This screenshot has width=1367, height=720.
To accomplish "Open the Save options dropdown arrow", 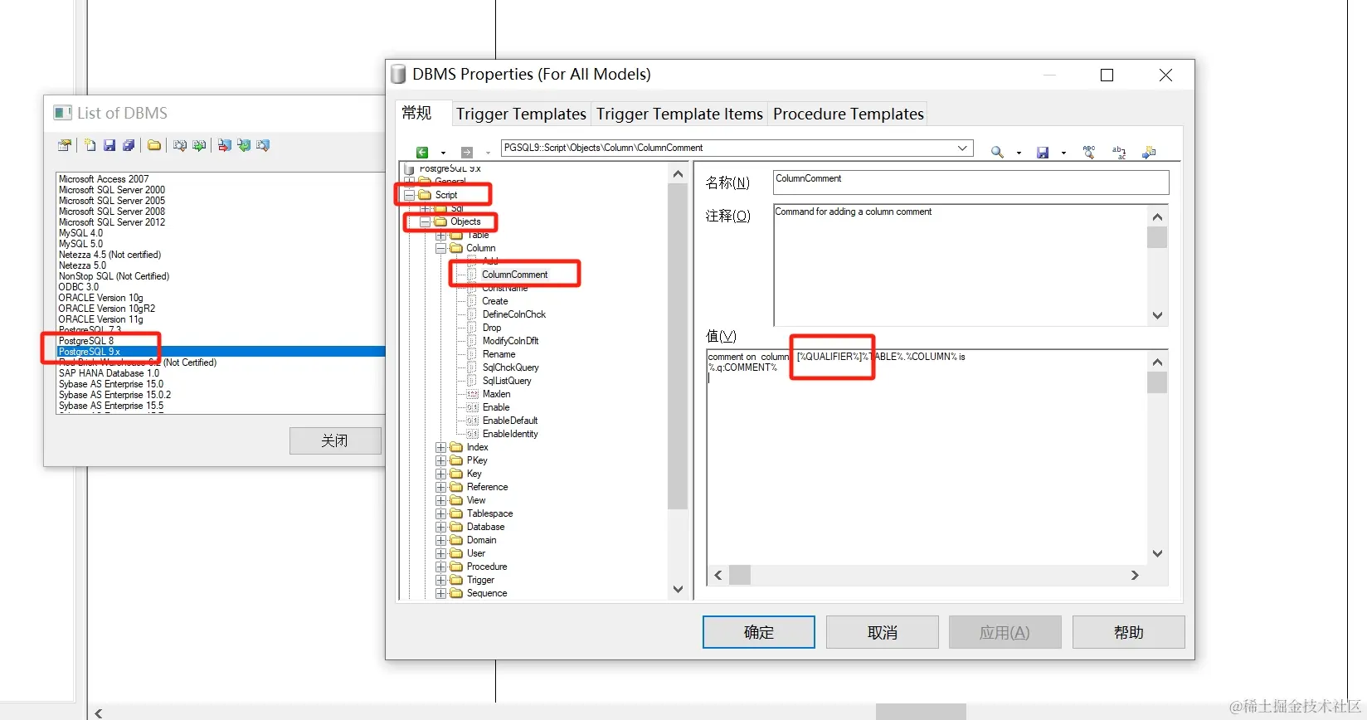I will coord(1063,153).
